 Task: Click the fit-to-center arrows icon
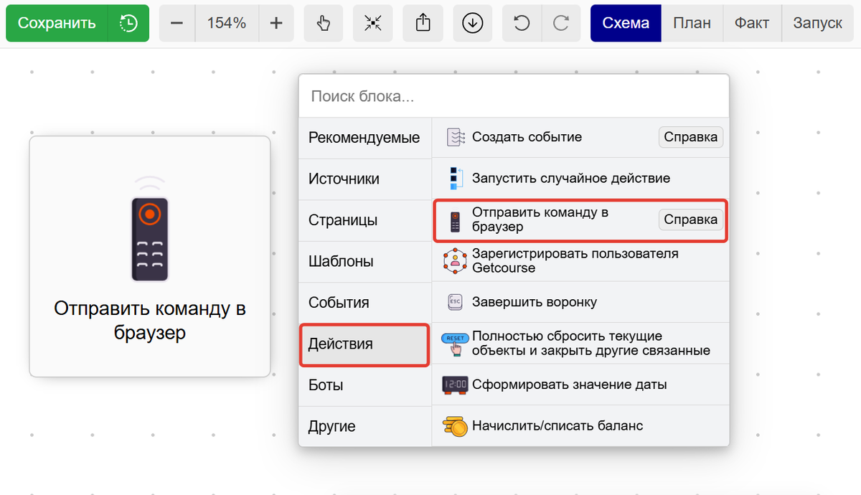coord(372,23)
